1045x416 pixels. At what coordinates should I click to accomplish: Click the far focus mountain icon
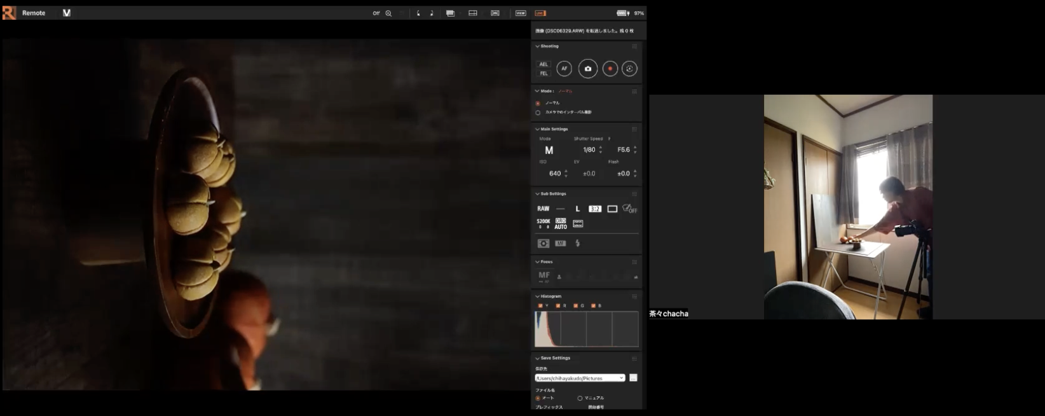click(x=636, y=277)
